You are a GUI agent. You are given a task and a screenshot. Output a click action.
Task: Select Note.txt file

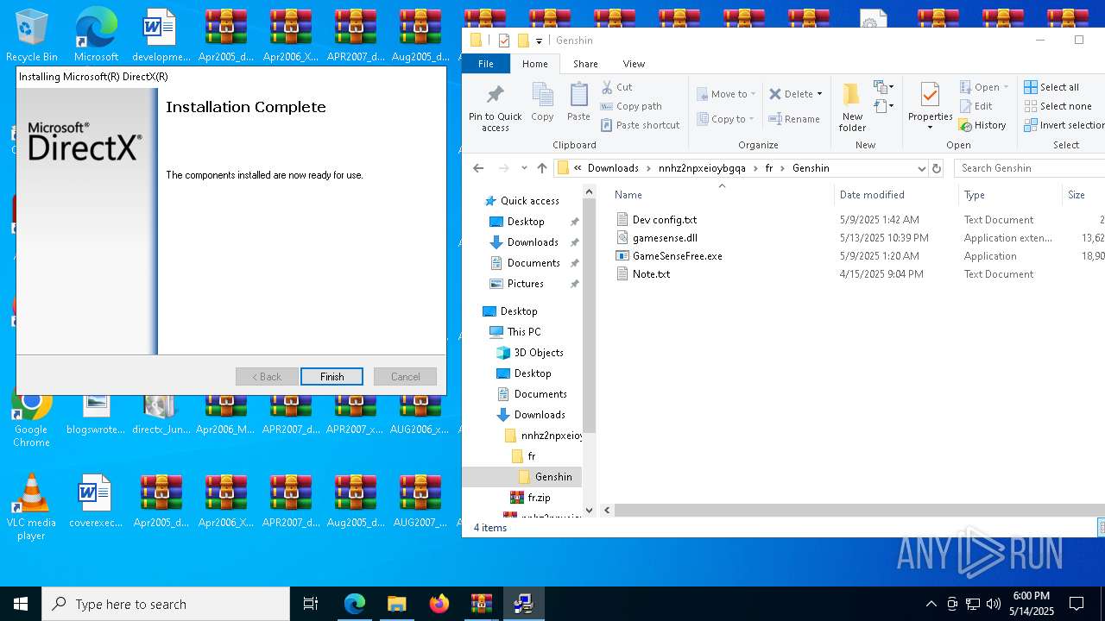coord(651,274)
